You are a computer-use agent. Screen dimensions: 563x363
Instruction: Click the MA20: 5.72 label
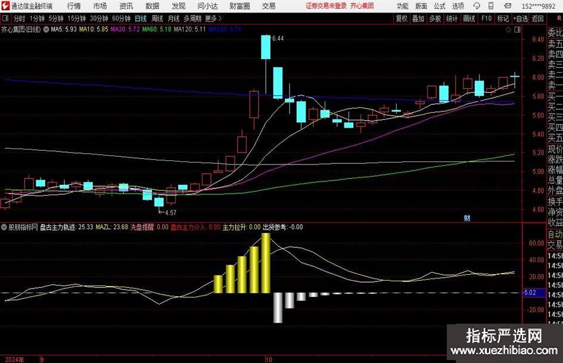coord(125,29)
